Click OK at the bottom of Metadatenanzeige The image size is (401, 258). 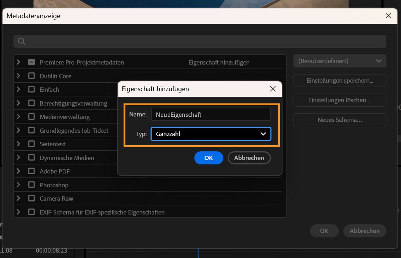324,231
